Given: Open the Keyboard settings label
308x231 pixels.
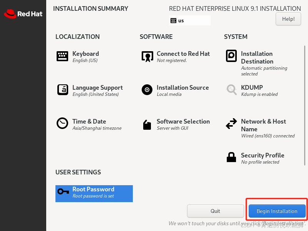Looking at the screenshot, I should point(85,54).
